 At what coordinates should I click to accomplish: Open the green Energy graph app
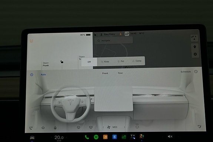[124, 137]
